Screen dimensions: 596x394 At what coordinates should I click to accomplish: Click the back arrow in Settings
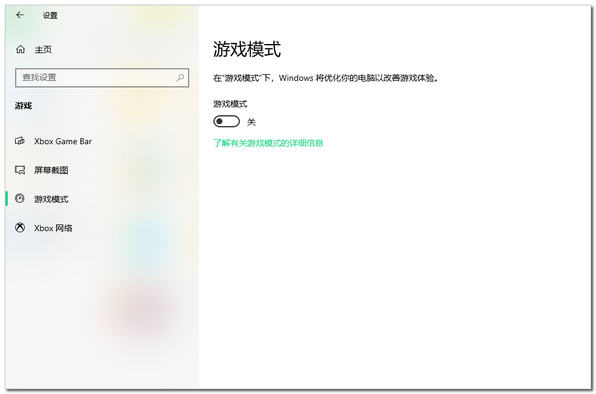pyautogui.click(x=20, y=15)
